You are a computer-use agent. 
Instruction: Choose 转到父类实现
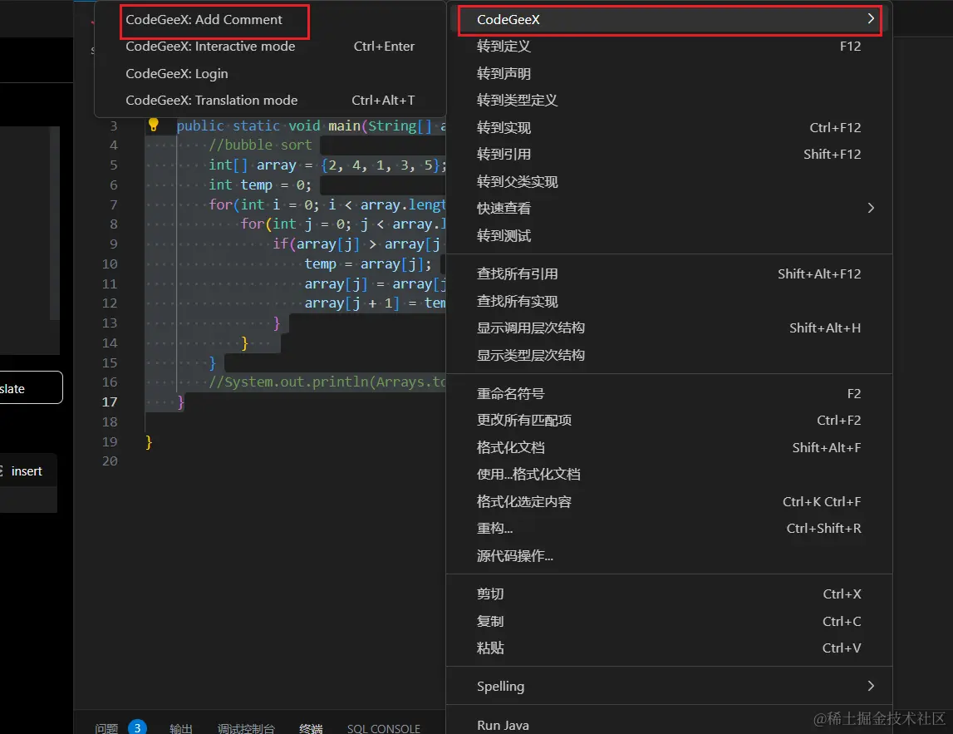tap(669, 181)
